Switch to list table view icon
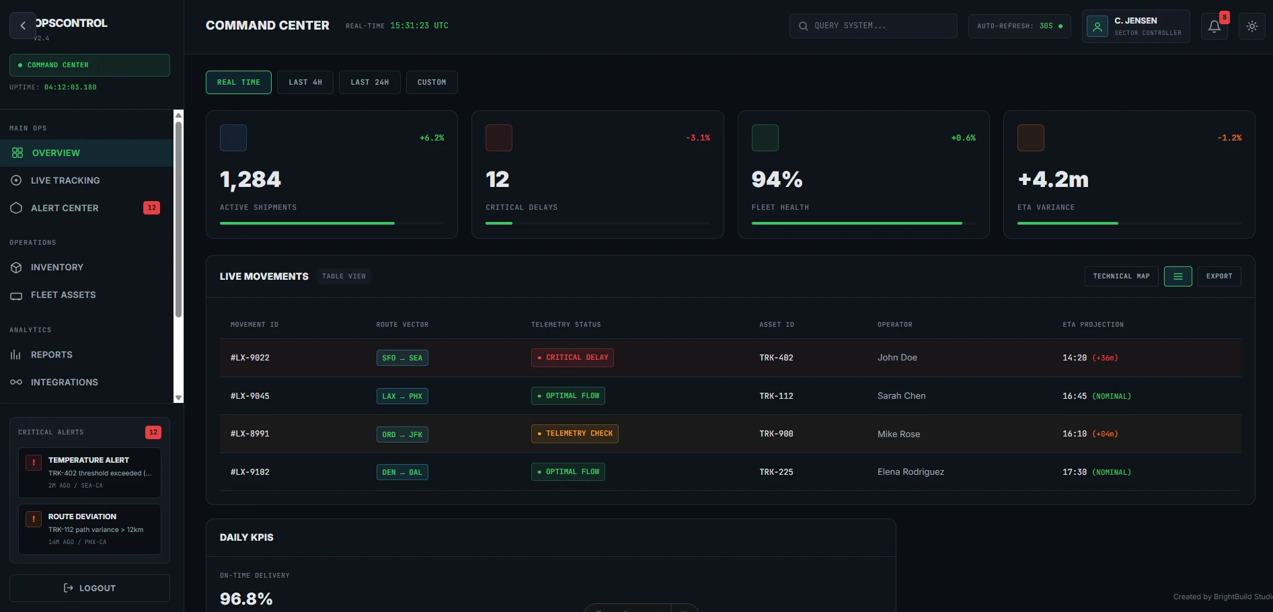The image size is (1273, 612). 1178,276
